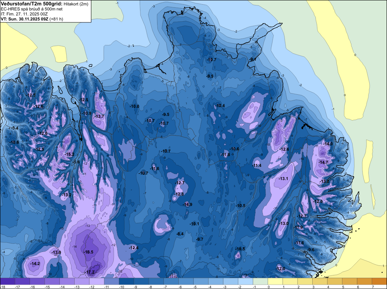387x289 pixels.
Task: Select the -12.0 temperature reading
Action: (x=280, y=269)
